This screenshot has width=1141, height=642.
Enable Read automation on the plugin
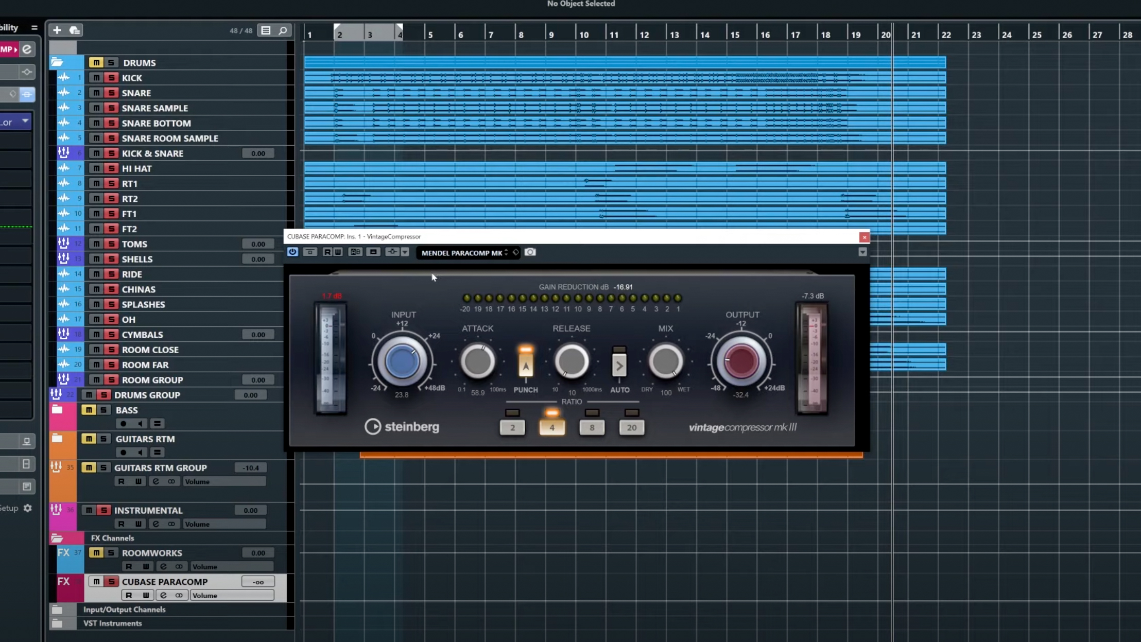point(327,252)
